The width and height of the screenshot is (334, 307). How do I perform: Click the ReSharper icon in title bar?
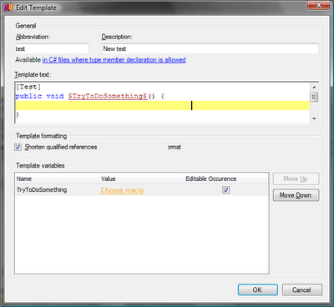point(9,8)
